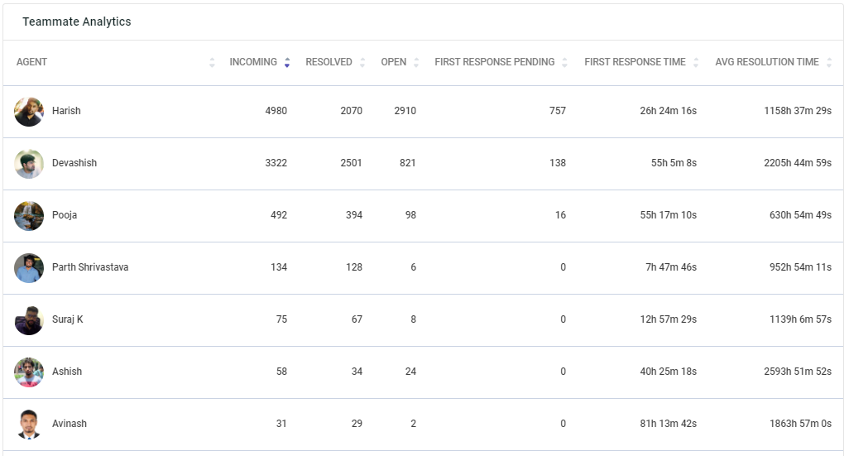Viewport: 849px width, 456px height.
Task: Click the AGENT column header label
Action: [31, 62]
